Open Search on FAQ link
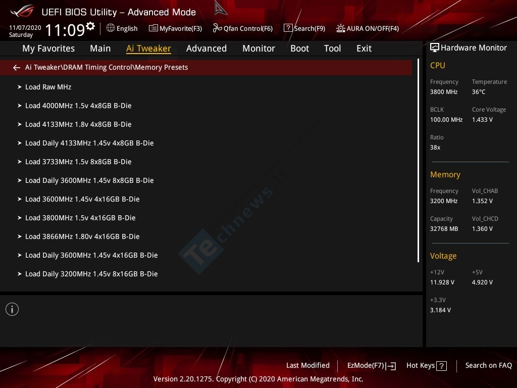The image size is (517, 388). click(488, 366)
